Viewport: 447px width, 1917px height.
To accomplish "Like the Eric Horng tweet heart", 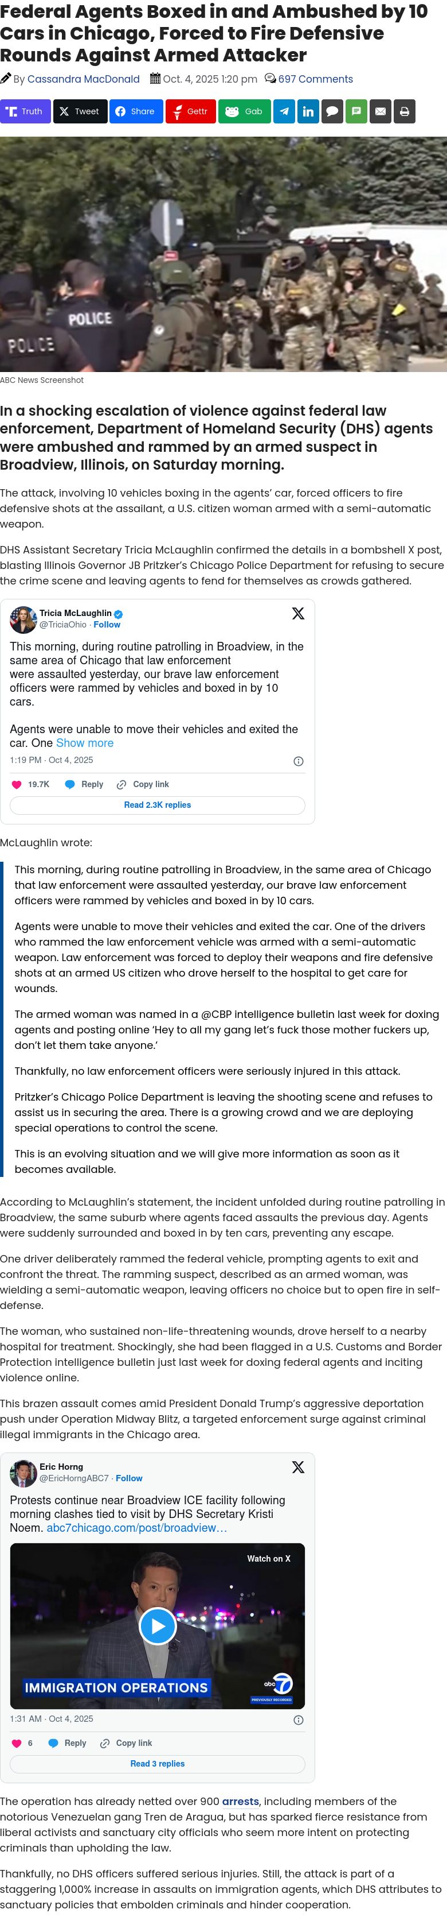I will [x=17, y=1743].
